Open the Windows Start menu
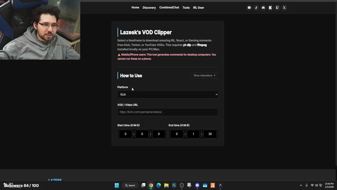The image size is (337, 190). click(x=117, y=185)
